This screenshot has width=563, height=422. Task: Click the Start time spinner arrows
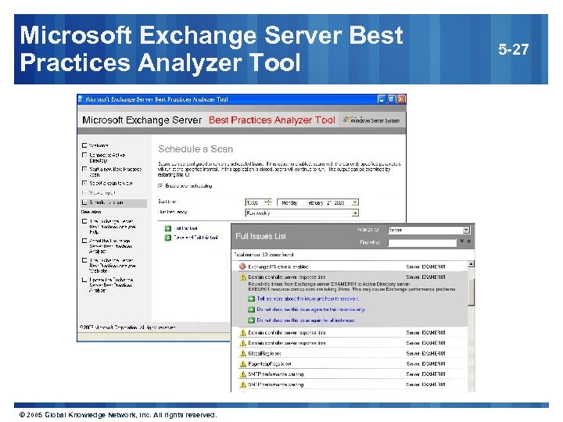pos(268,202)
